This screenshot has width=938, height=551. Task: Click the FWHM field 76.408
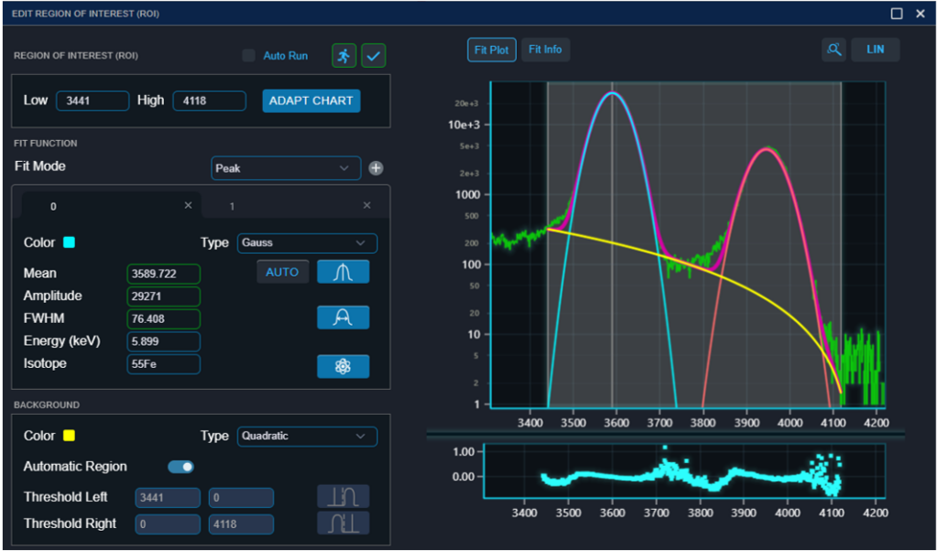pos(164,319)
